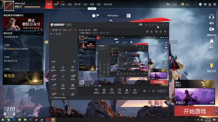Expand the Lv.67 level indicator tab
Image resolution: width=218 pixels, height=122 pixels.
click(92, 9)
